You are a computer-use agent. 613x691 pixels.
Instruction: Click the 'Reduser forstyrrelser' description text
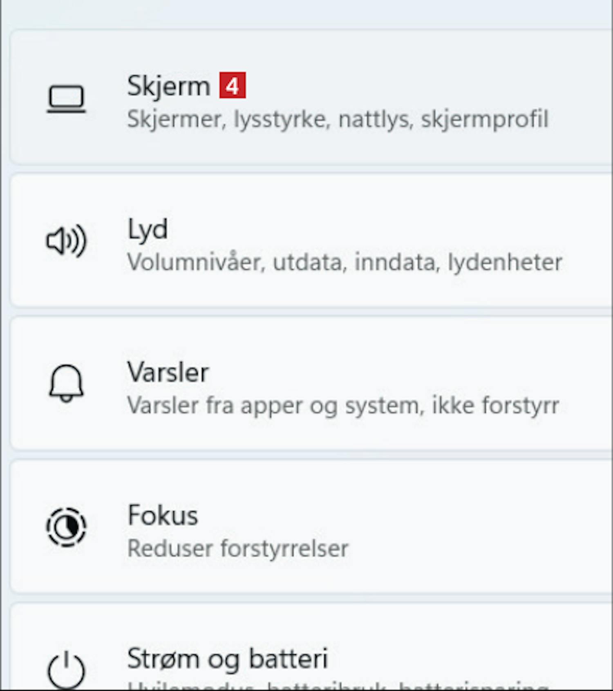click(x=238, y=548)
